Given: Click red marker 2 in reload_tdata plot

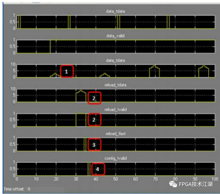Looking at the screenshot, I should tap(94, 98).
